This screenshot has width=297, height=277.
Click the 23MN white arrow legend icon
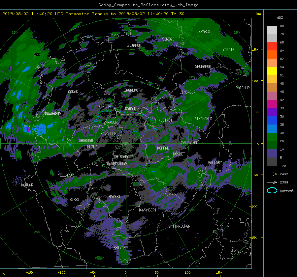pos(272,182)
